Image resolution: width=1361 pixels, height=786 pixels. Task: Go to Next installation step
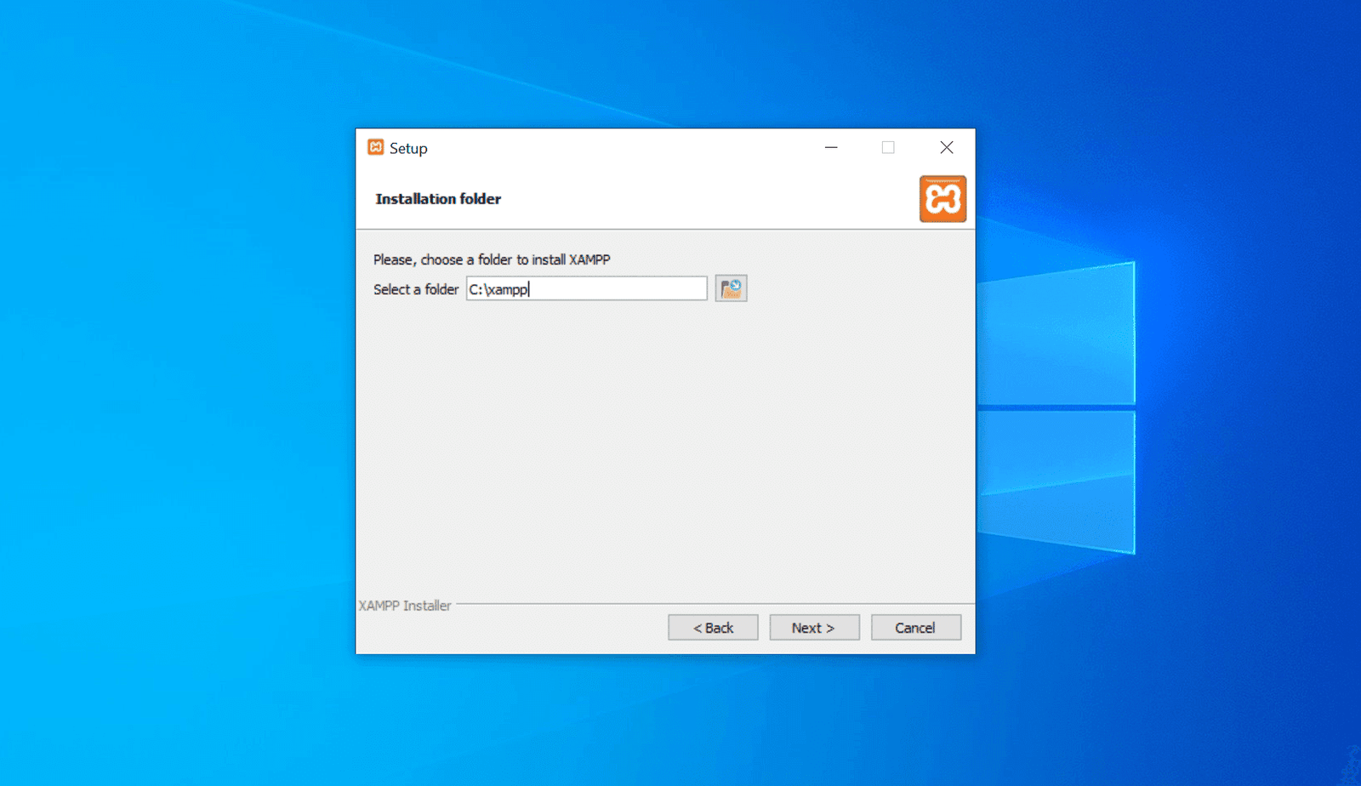[814, 628]
